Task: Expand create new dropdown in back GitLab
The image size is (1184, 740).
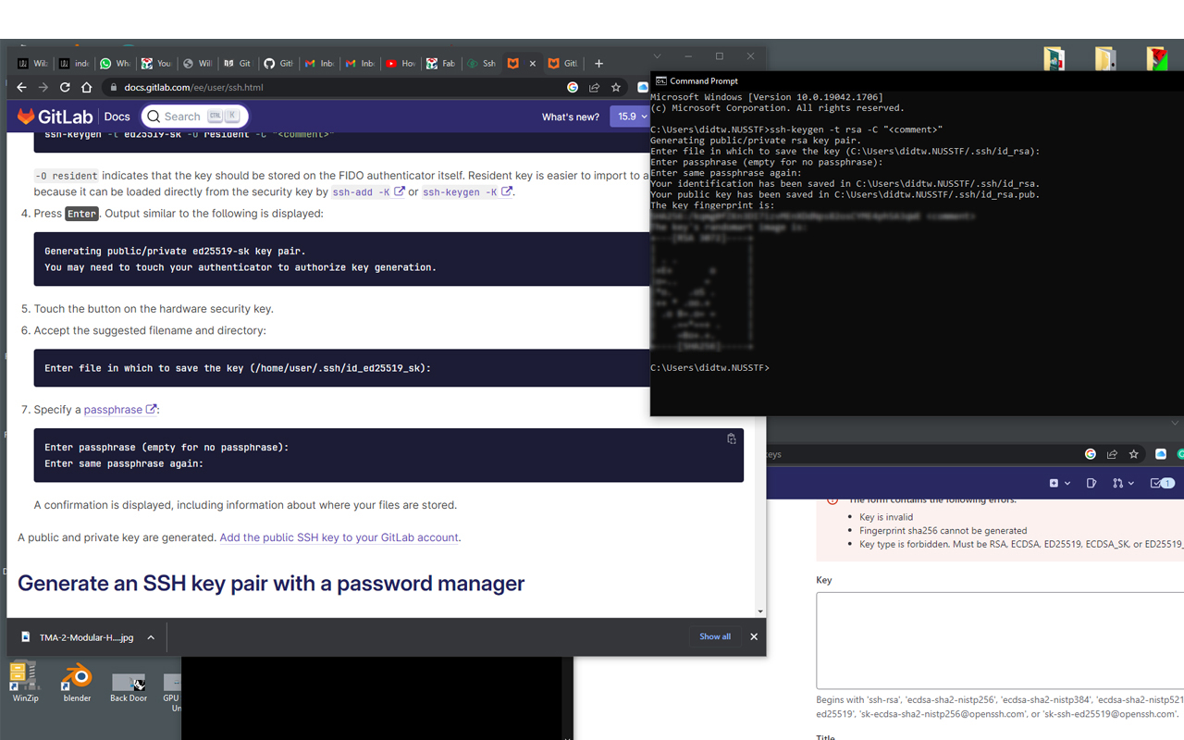Action: (1059, 483)
